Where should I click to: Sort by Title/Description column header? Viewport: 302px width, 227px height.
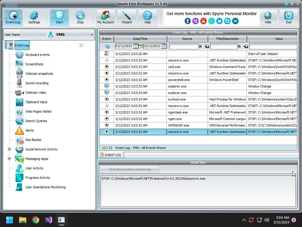point(227,39)
